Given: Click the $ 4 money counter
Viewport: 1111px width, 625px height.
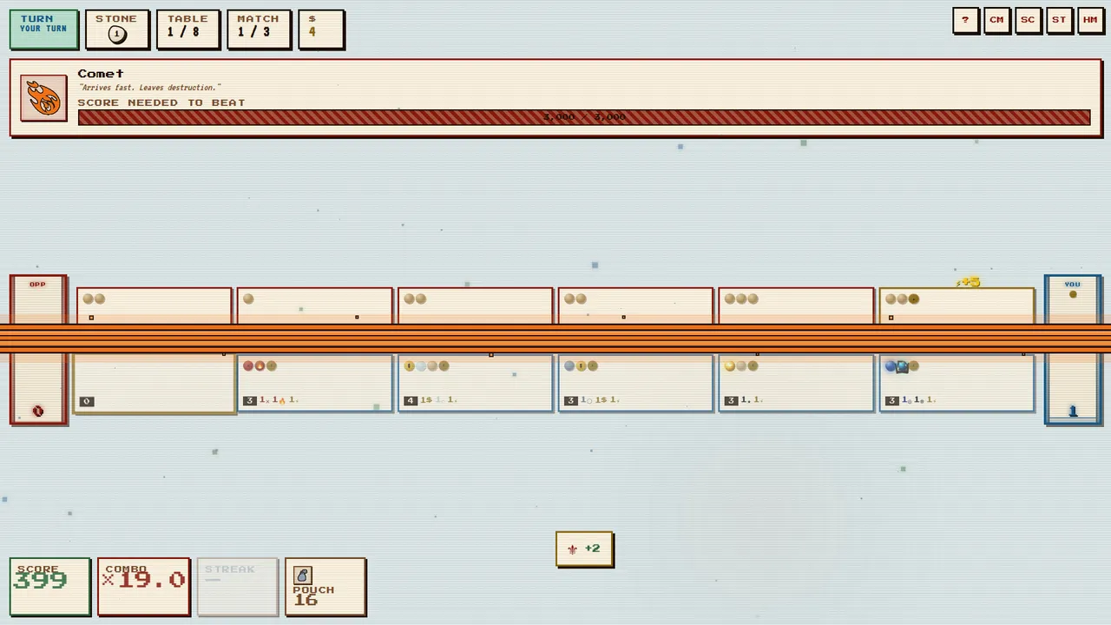Looking at the screenshot, I should (321, 29).
